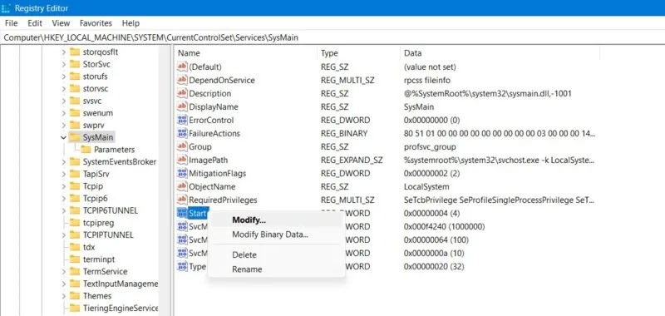The height and width of the screenshot is (316, 665).
Task: Select the tcpipreg folder icon
Action: pos(75,223)
